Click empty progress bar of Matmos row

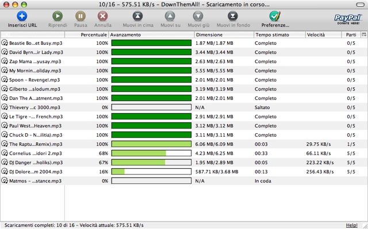(x=151, y=181)
